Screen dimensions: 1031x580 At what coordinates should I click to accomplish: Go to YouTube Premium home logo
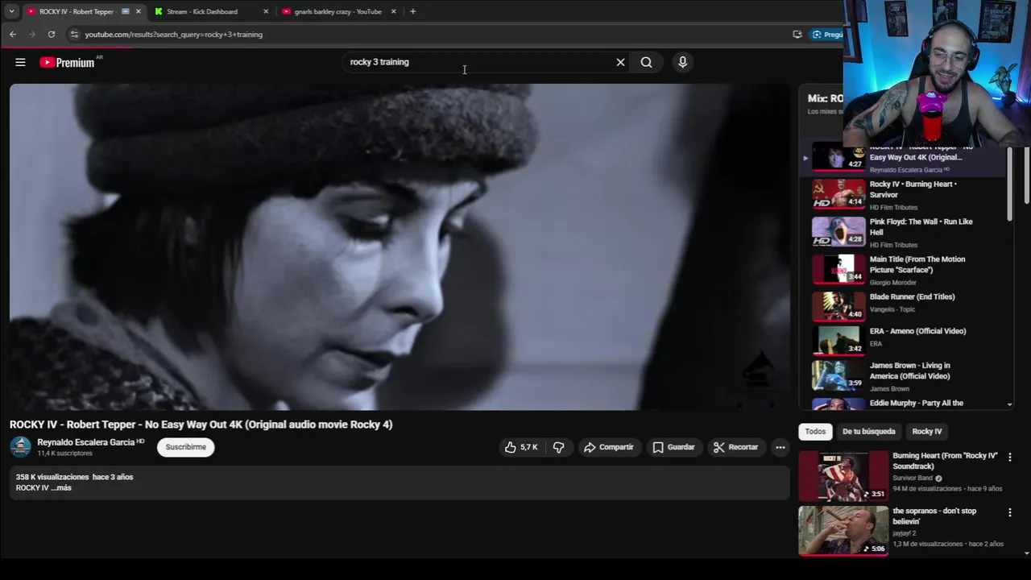coord(67,62)
